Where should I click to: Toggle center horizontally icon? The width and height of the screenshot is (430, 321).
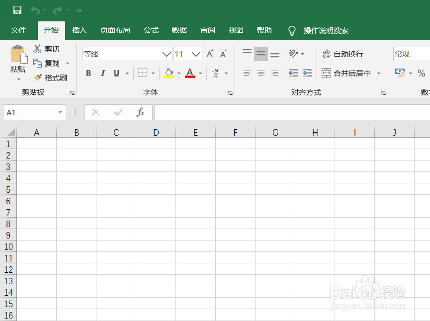pos(261,73)
